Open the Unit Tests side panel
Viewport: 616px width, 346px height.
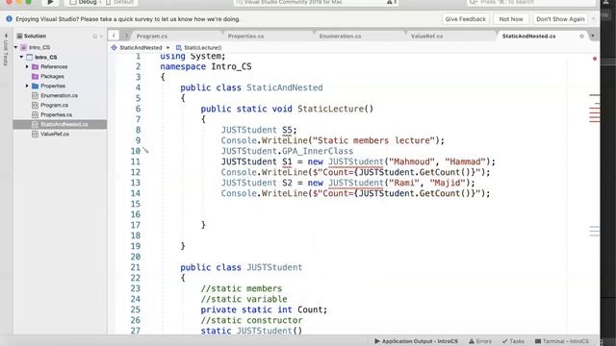[x=6, y=50]
